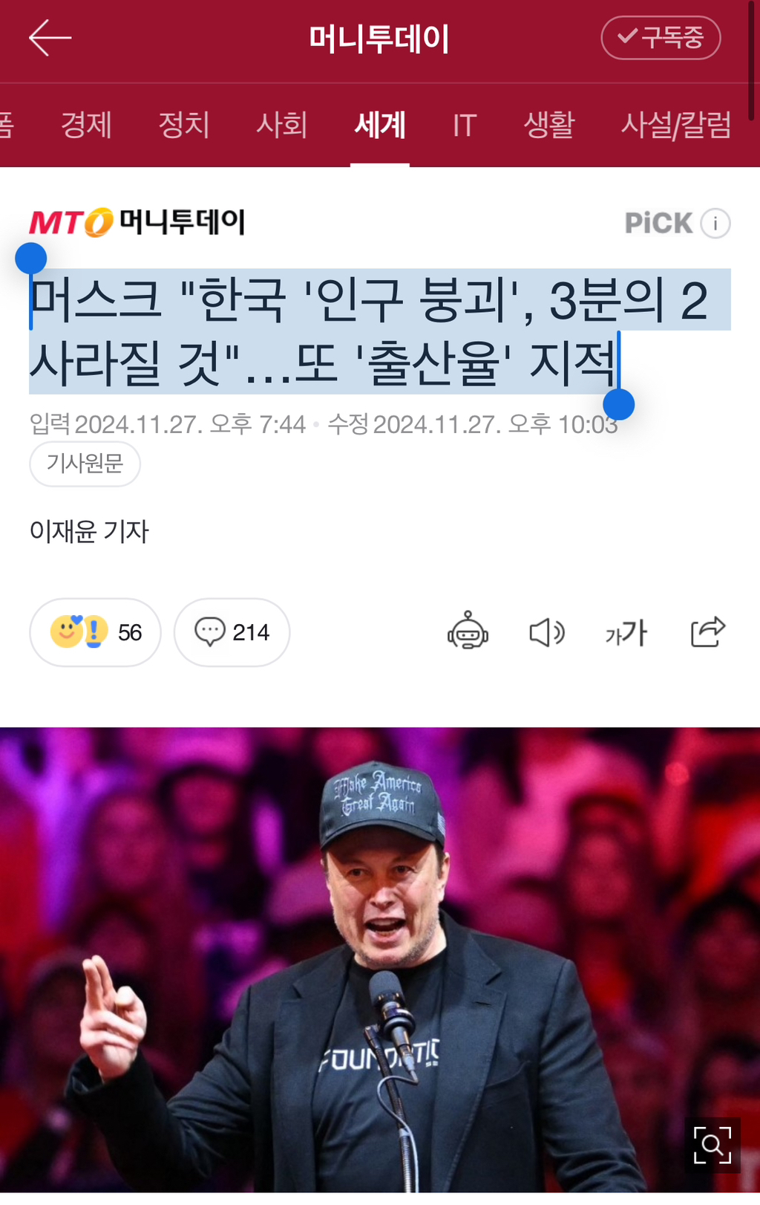Tap the 머니투데이 MT logo
This screenshot has width=760, height=1205.
pos(137,222)
